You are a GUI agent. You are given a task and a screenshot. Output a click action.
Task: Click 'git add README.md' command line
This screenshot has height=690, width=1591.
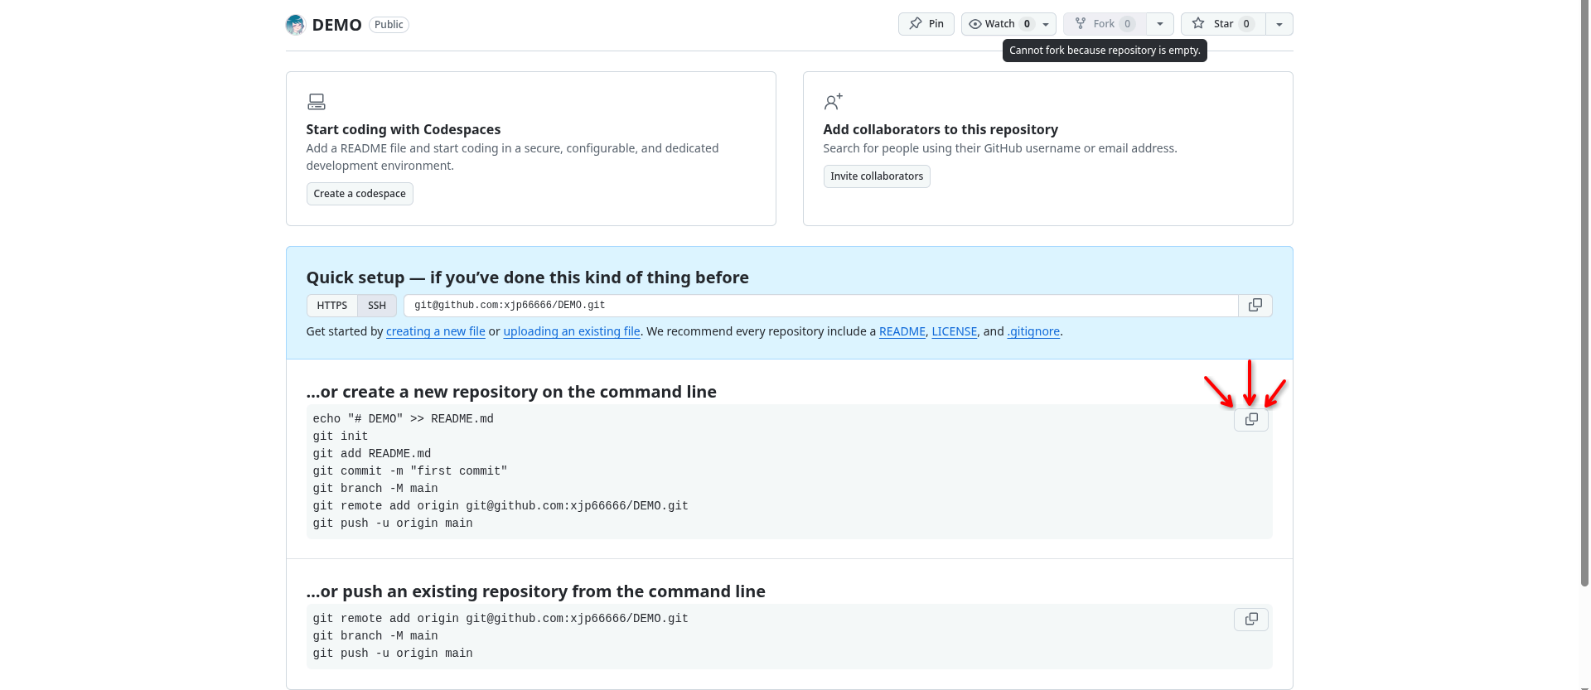[372, 454]
